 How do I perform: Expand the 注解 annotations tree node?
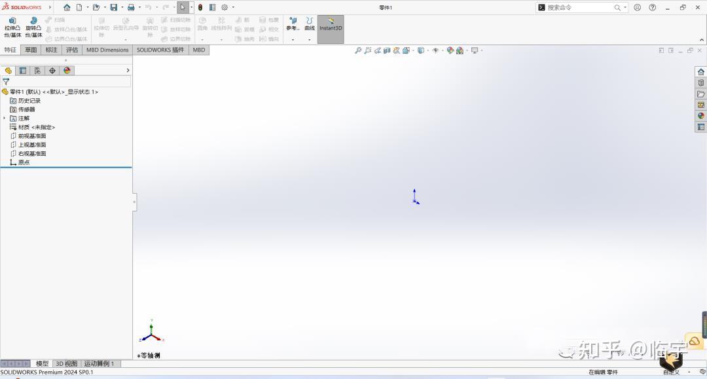(5, 118)
